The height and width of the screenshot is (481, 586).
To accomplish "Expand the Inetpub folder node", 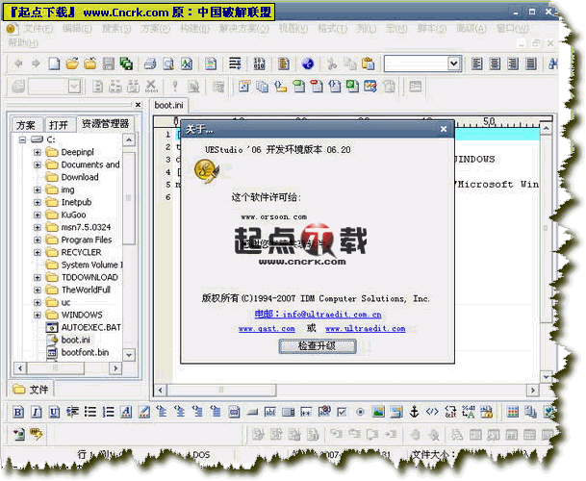I will 38,203.
